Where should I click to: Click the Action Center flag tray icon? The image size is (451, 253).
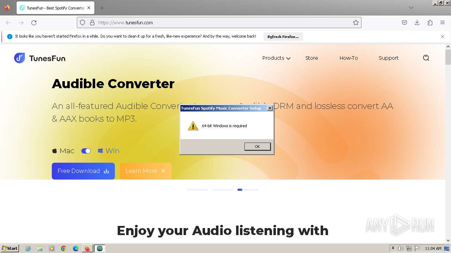tap(418, 248)
